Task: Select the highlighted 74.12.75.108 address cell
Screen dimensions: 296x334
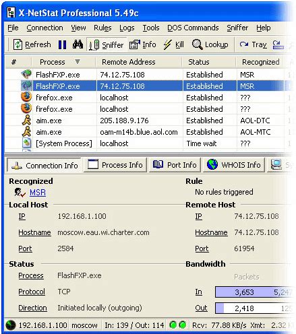Action: 140,86
